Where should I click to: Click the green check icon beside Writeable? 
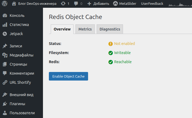(x=110, y=53)
